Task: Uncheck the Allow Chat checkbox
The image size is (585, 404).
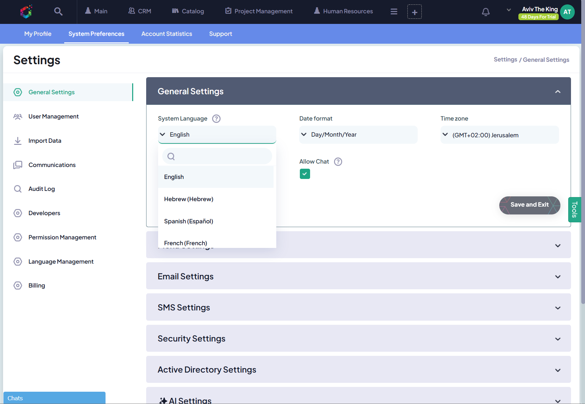Action: coord(305,174)
